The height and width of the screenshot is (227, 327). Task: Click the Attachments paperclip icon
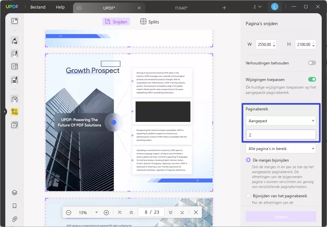(14, 219)
